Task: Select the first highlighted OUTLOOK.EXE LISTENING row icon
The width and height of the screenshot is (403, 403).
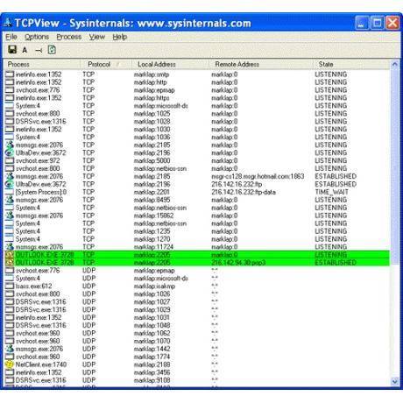Action: tap(10, 255)
